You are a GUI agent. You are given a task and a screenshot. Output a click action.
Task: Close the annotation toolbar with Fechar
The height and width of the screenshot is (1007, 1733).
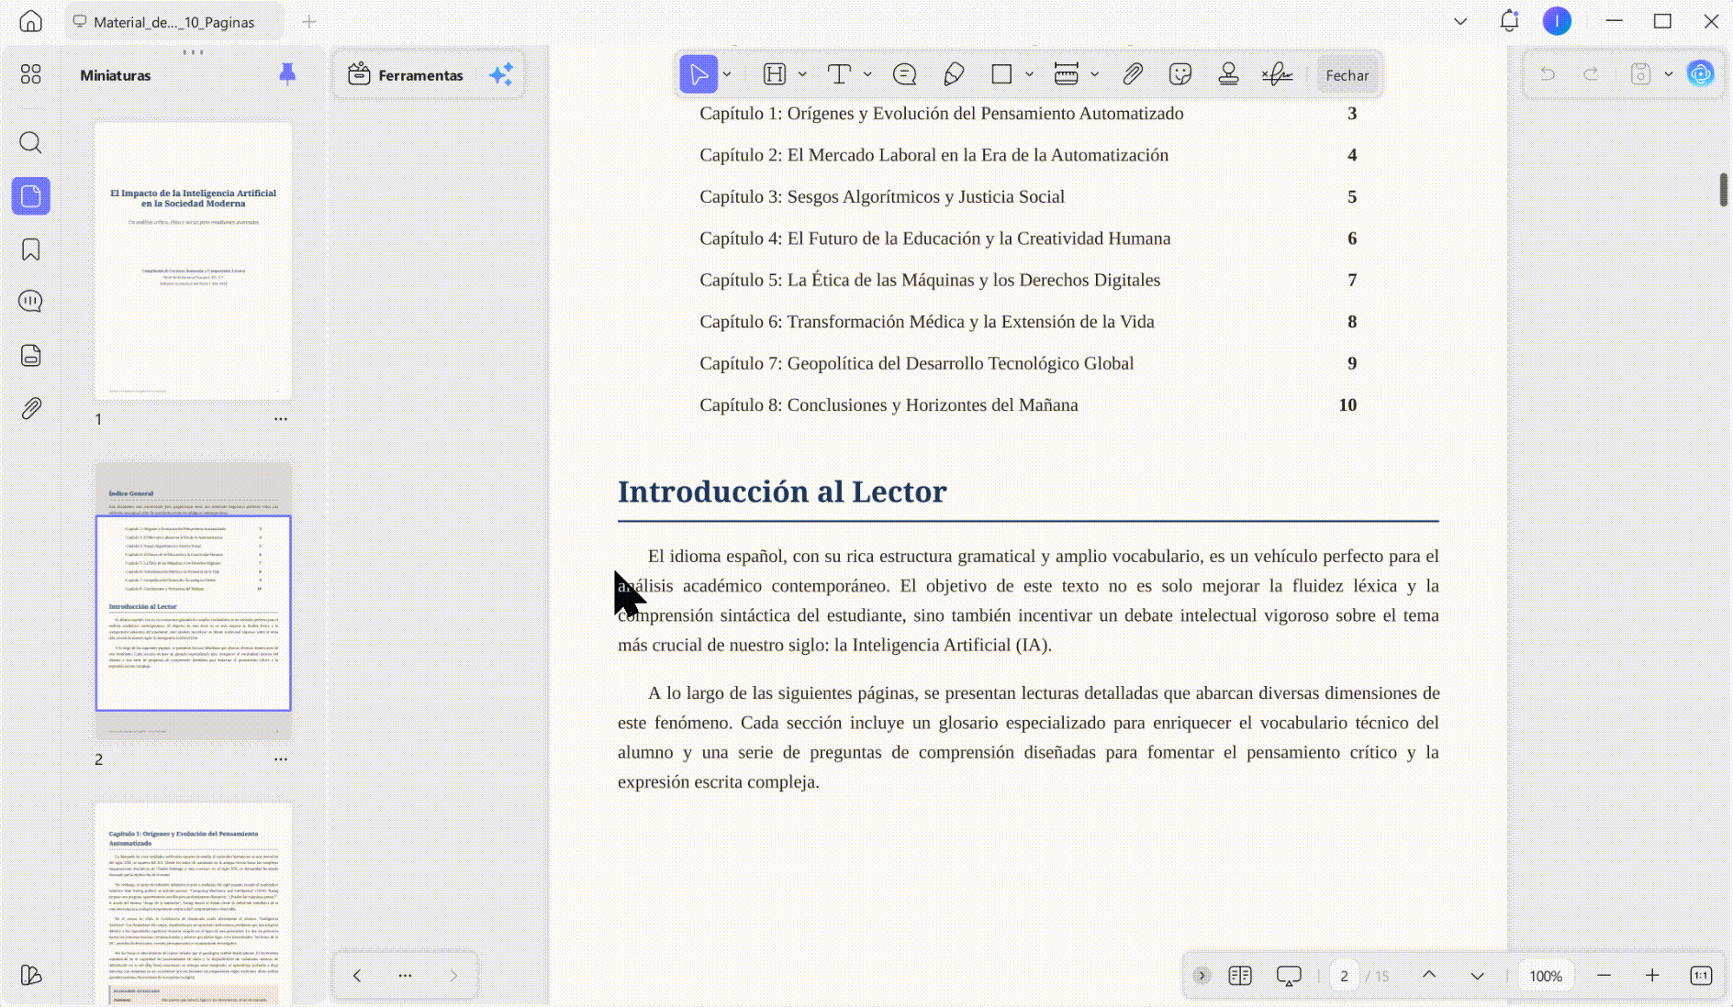(x=1347, y=75)
